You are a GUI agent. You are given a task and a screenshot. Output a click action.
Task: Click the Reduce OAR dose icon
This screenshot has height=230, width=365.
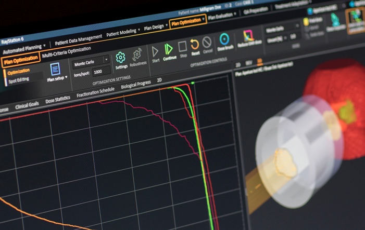coord(248,36)
